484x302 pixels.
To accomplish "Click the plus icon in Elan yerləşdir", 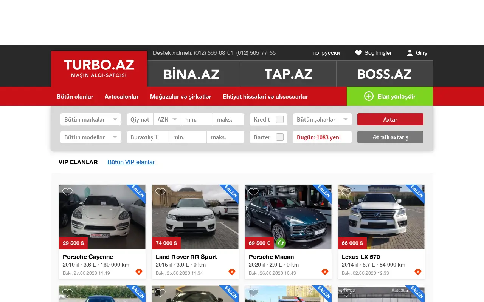I will click(x=369, y=96).
